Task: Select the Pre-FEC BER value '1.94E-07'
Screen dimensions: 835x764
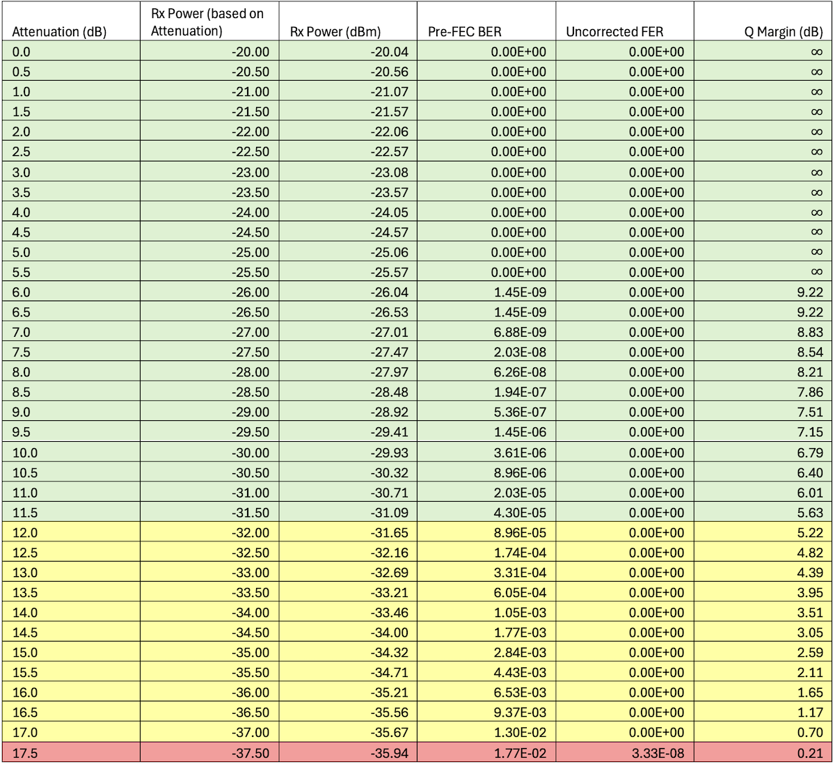Action: 486,392
